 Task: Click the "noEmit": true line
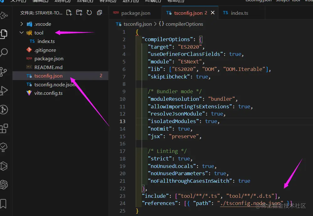pos(170,129)
